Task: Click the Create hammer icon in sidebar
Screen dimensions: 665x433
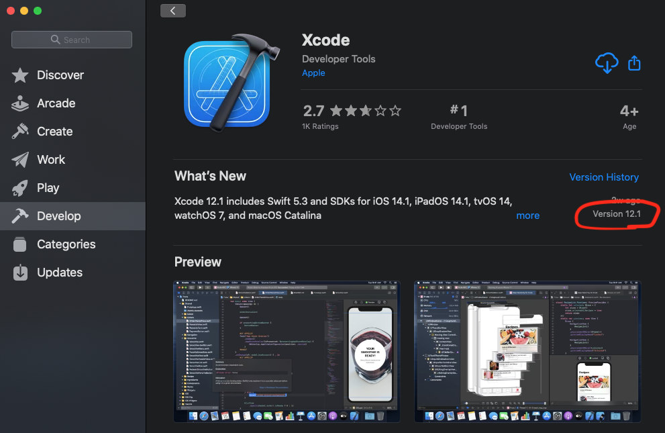Action: [x=20, y=132]
